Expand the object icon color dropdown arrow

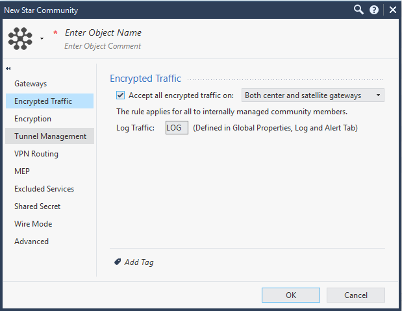tap(42, 39)
